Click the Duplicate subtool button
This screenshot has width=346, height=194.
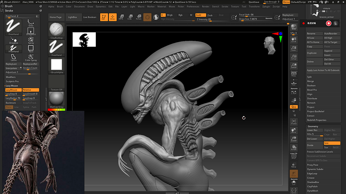(x=315, y=53)
